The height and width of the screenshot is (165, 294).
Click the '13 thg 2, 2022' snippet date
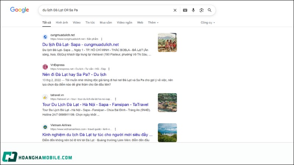coord(51,80)
